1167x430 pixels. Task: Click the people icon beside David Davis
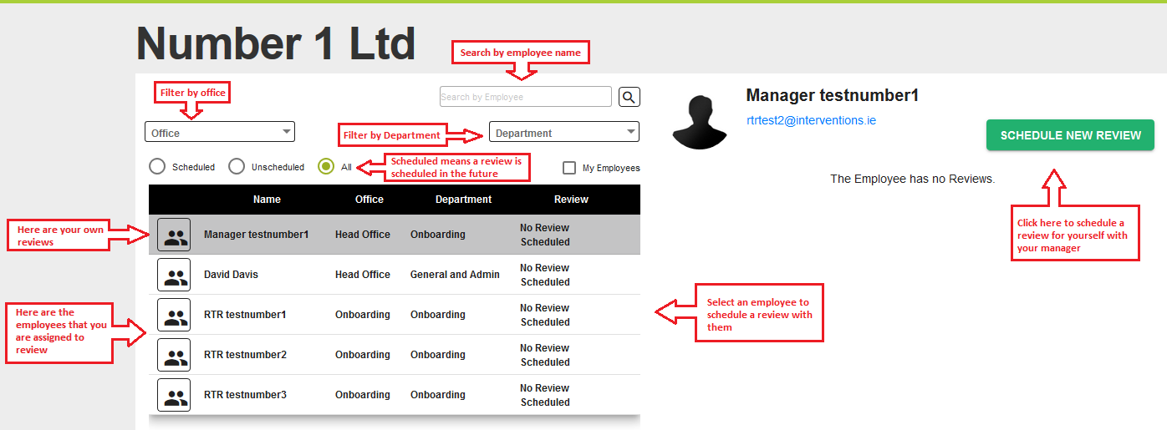click(174, 275)
